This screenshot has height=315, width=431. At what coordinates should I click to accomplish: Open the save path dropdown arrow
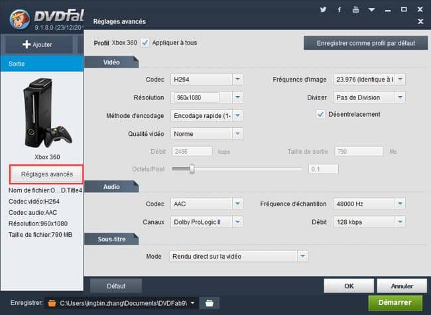tap(193, 303)
